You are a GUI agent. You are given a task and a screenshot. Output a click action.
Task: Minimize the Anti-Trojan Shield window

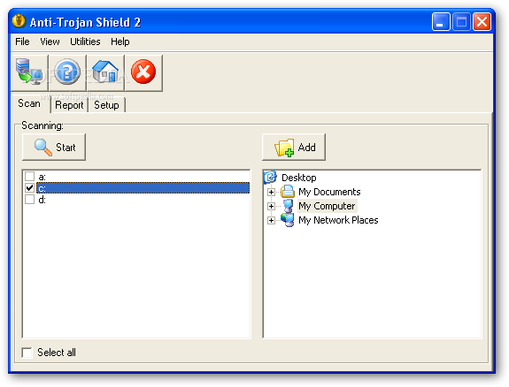click(x=441, y=22)
